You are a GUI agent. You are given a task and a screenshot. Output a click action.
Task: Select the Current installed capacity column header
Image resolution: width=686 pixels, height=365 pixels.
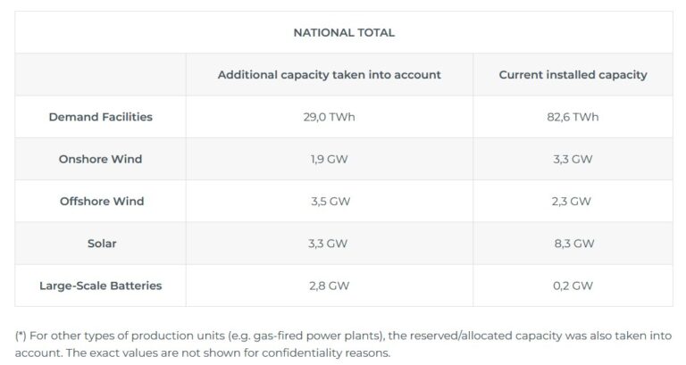point(573,75)
